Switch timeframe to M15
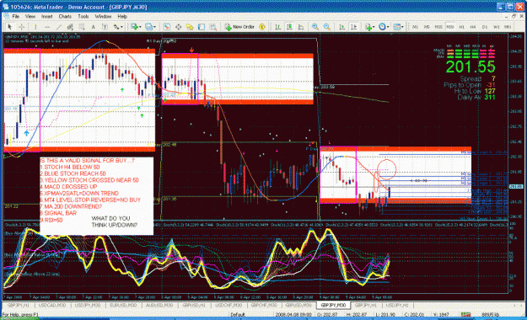Image resolution: width=527 pixels, height=320 pixels. [x=438, y=27]
